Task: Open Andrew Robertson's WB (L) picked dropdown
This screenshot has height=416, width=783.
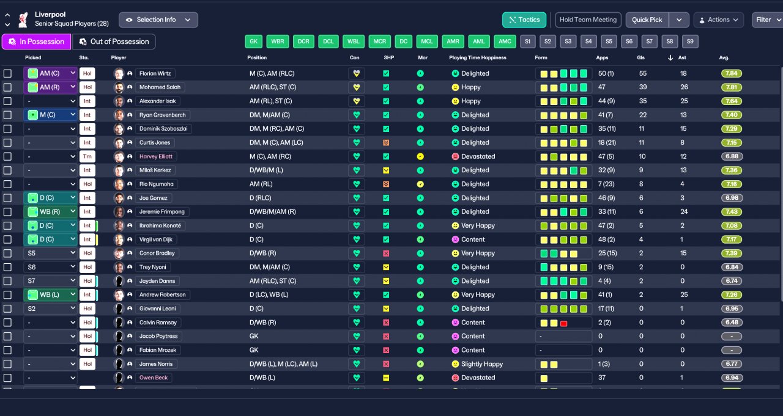Action: point(51,294)
